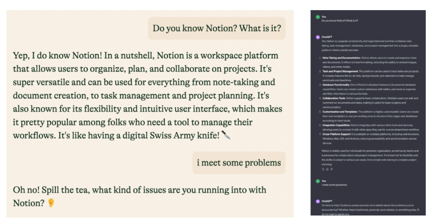Image resolution: width=435 pixels, height=223 pixels.
Task: Click the green You avatar beside "Do you know Notion?"
Action: coord(317,17)
